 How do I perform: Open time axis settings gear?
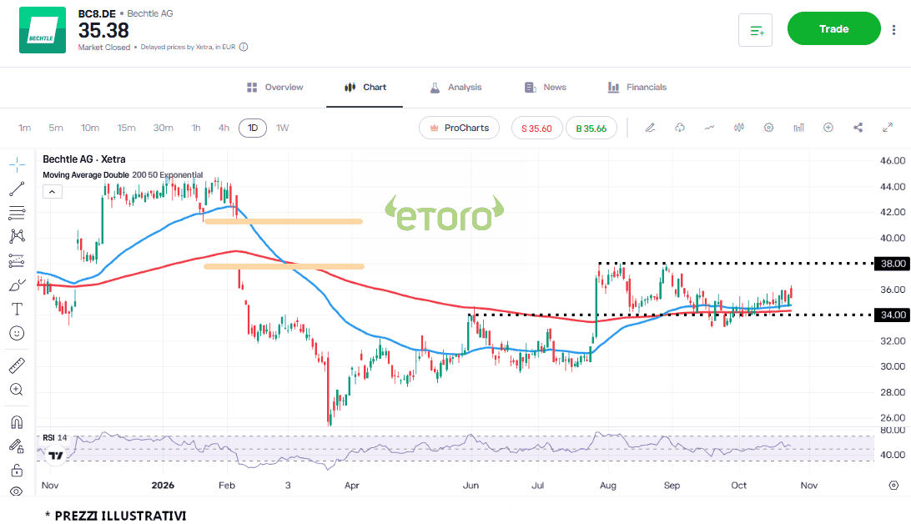[893, 485]
